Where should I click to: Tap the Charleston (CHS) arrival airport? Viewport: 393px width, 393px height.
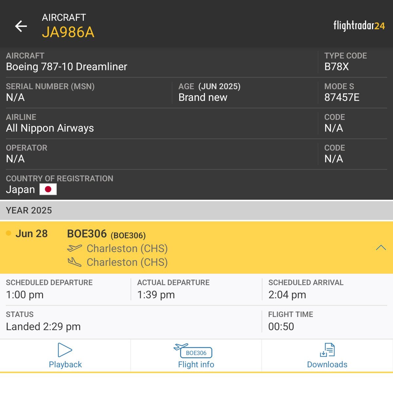[x=127, y=262]
